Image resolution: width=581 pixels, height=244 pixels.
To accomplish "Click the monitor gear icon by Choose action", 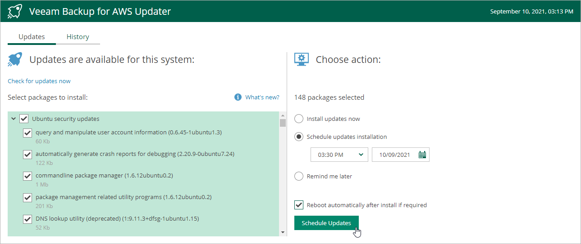I will point(301,59).
